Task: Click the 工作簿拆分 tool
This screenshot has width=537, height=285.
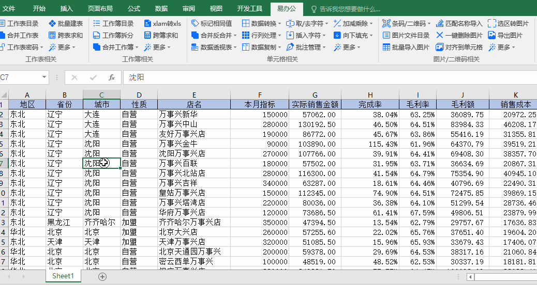Action: coord(113,35)
